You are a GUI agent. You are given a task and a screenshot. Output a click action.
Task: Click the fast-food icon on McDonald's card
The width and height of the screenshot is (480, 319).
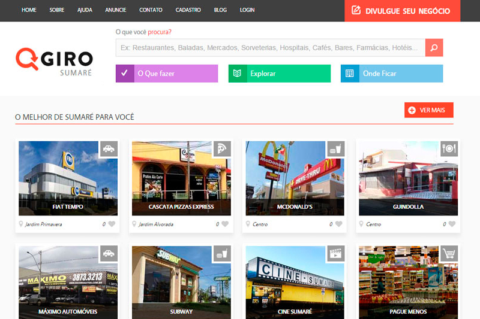pos(336,149)
